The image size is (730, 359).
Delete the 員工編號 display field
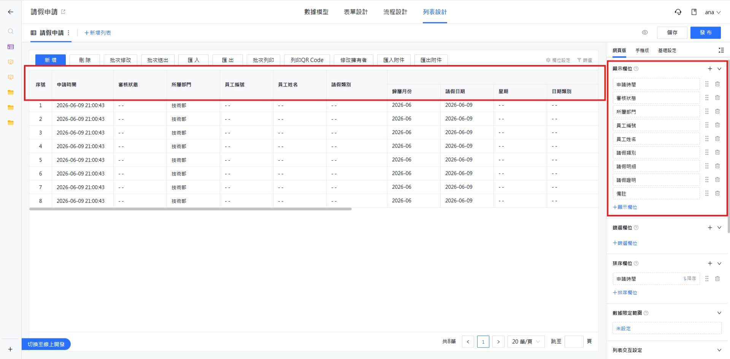(x=717, y=125)
